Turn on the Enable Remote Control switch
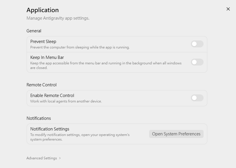236x168 pixels. click(197, 98)
